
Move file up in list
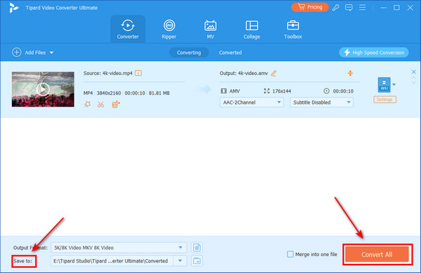point(414,78)
